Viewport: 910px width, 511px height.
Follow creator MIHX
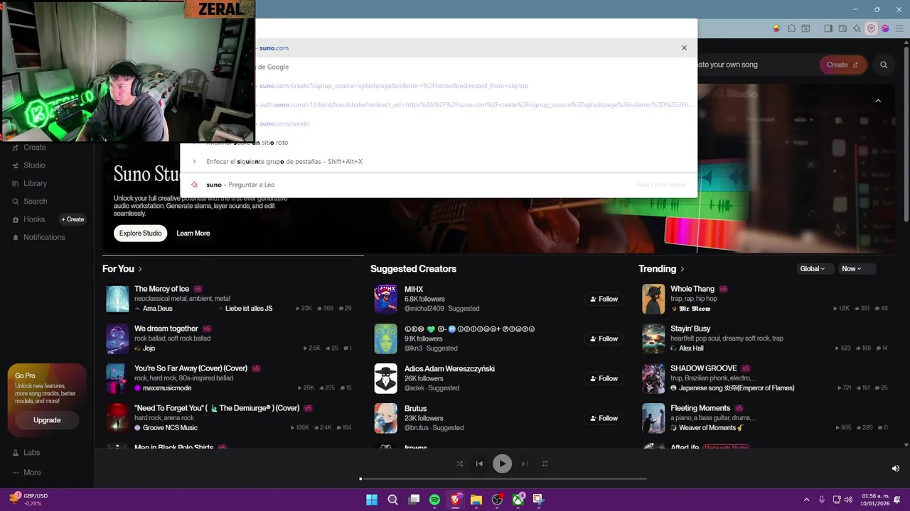point(604,299)
